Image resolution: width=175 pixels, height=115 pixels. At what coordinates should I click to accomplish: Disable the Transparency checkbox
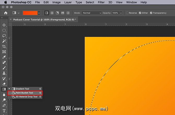[x=151, y=13]
